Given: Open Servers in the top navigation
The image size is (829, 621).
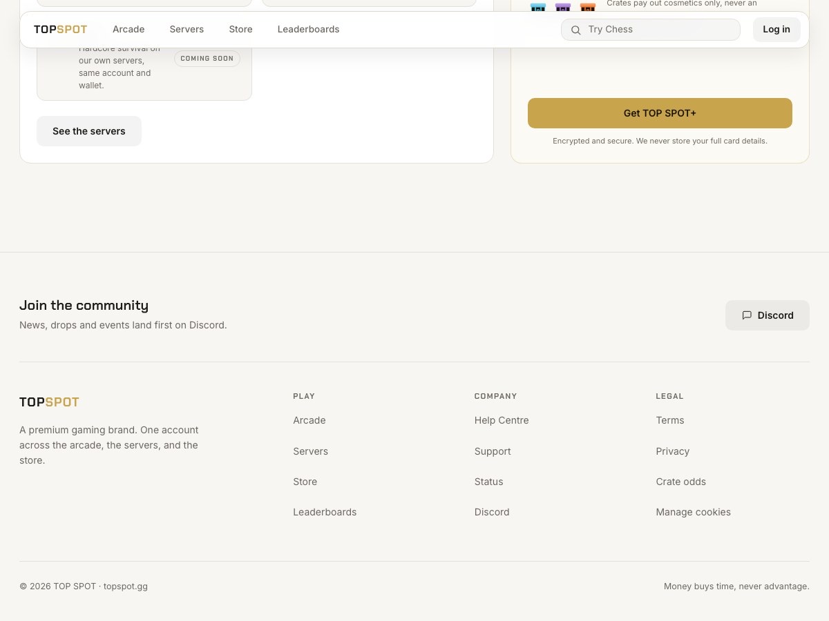Looking at the screenshot, I should click(x=187, y=30).
